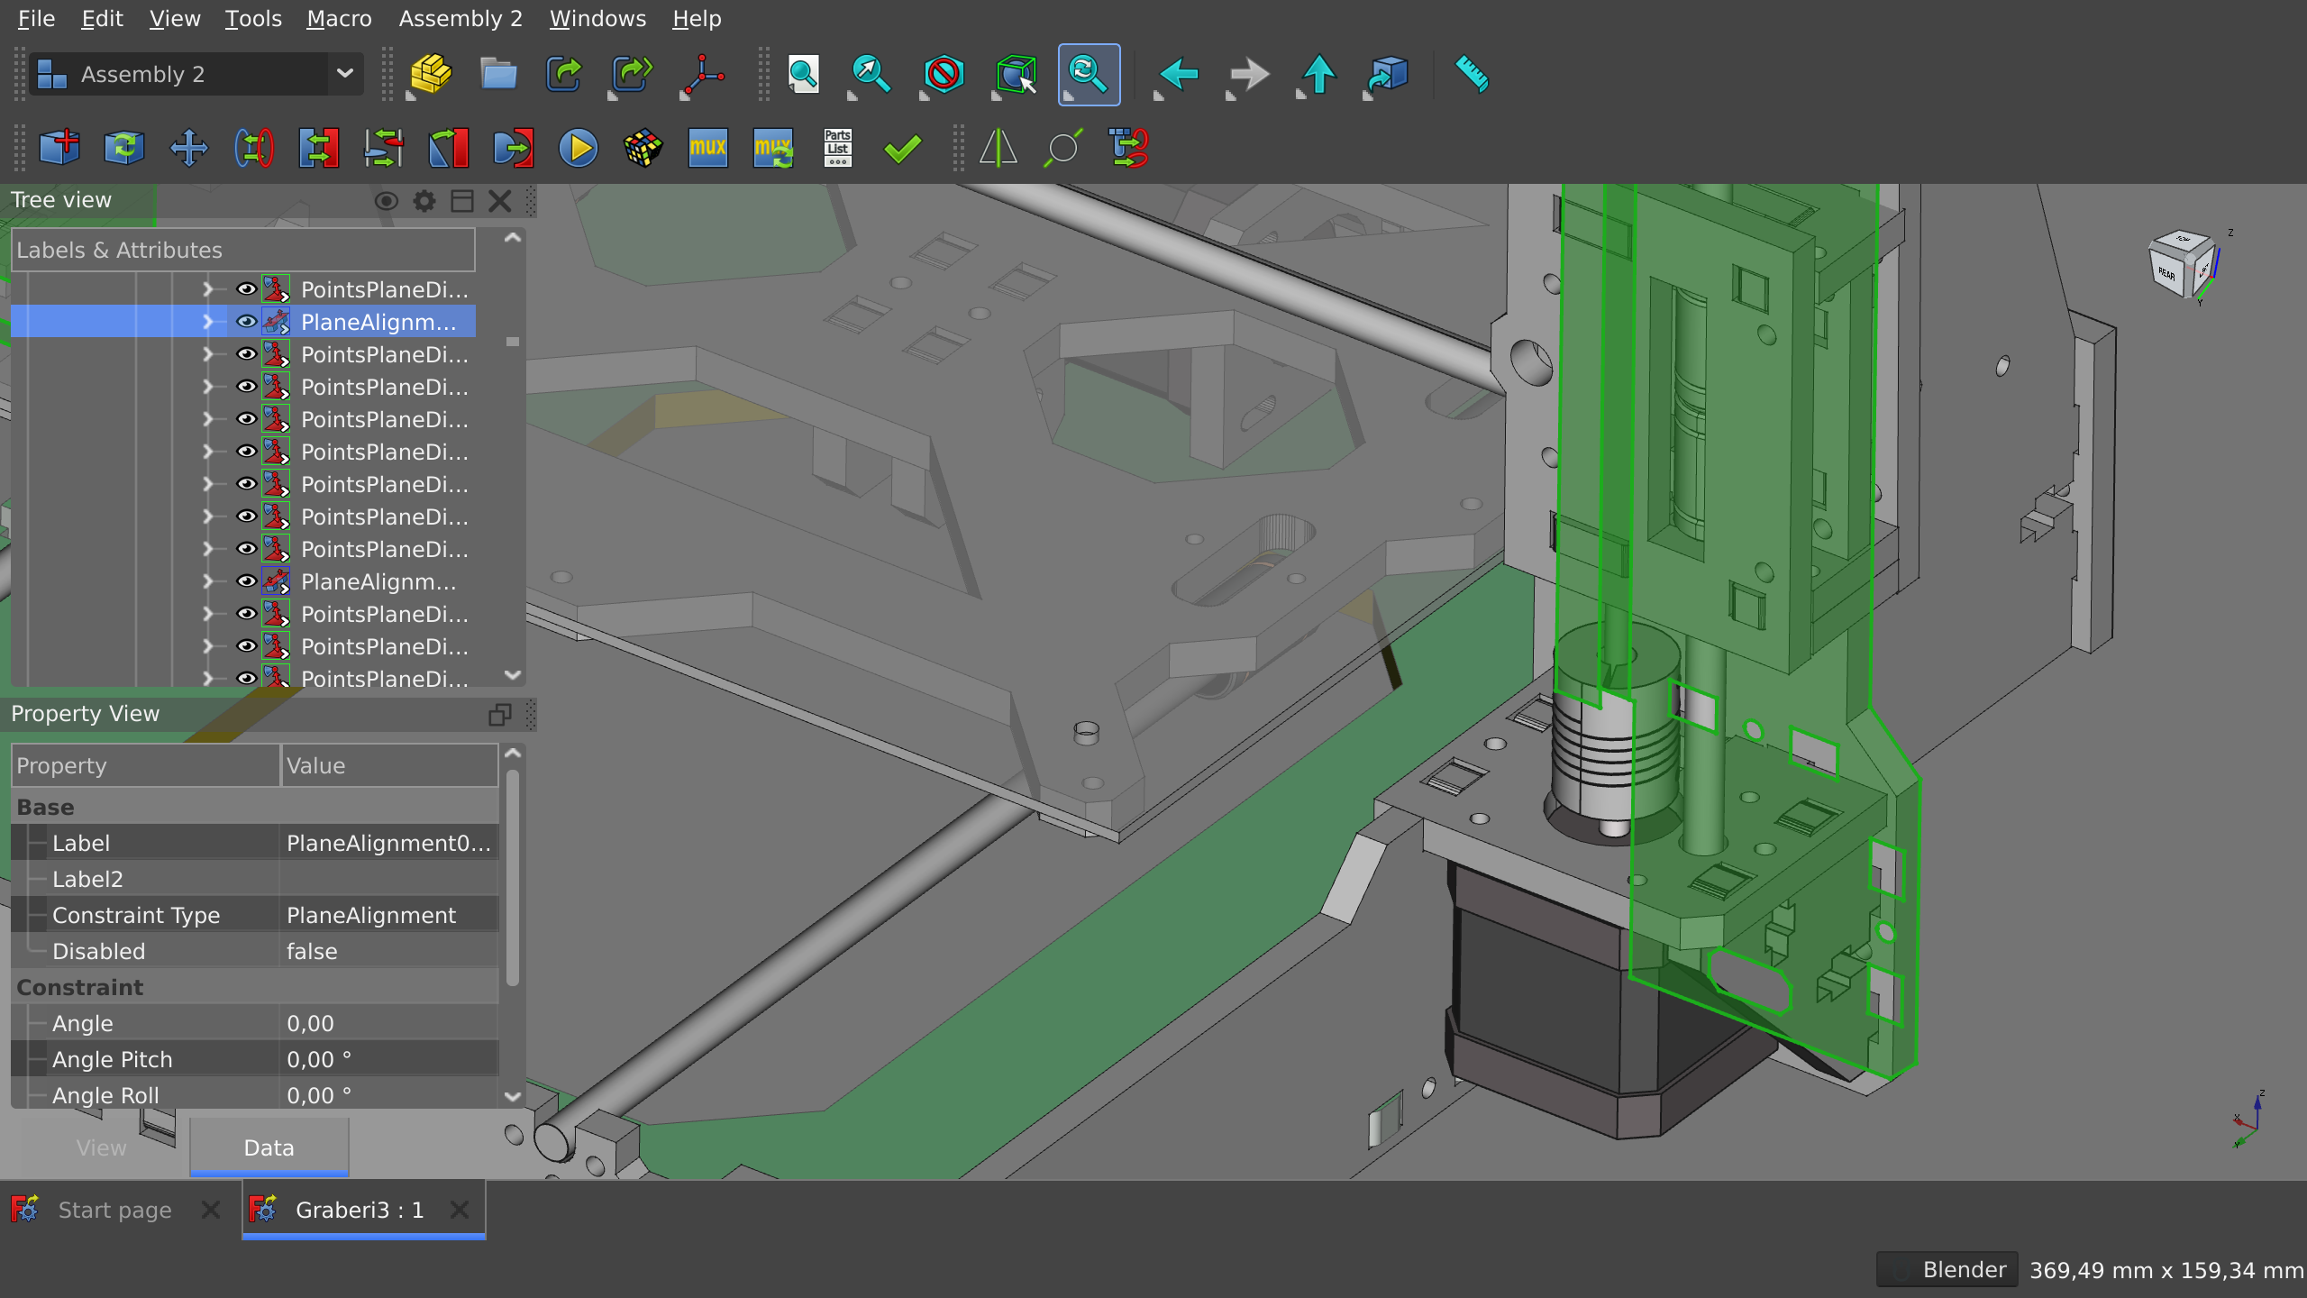Click the grey right arrow icon
This screenshot has width=2307, height=1298.
(1248, 74)
